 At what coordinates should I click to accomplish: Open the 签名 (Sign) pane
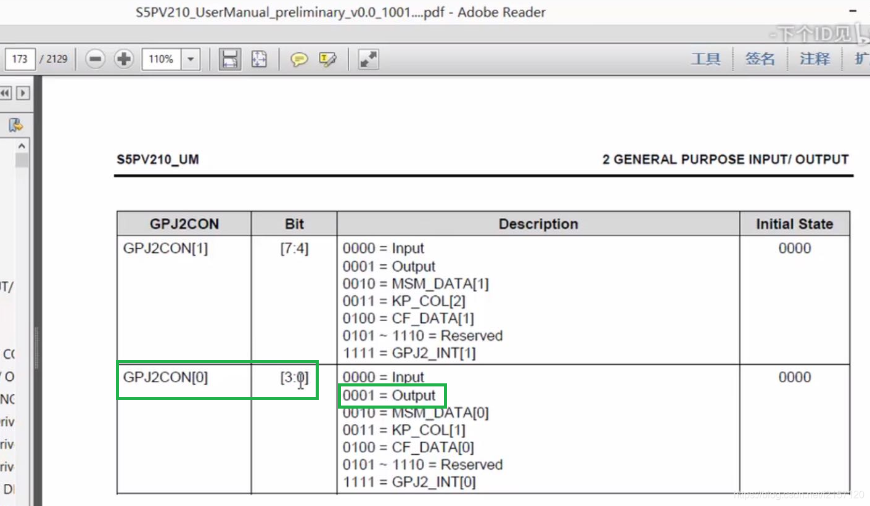coord(760,59)
